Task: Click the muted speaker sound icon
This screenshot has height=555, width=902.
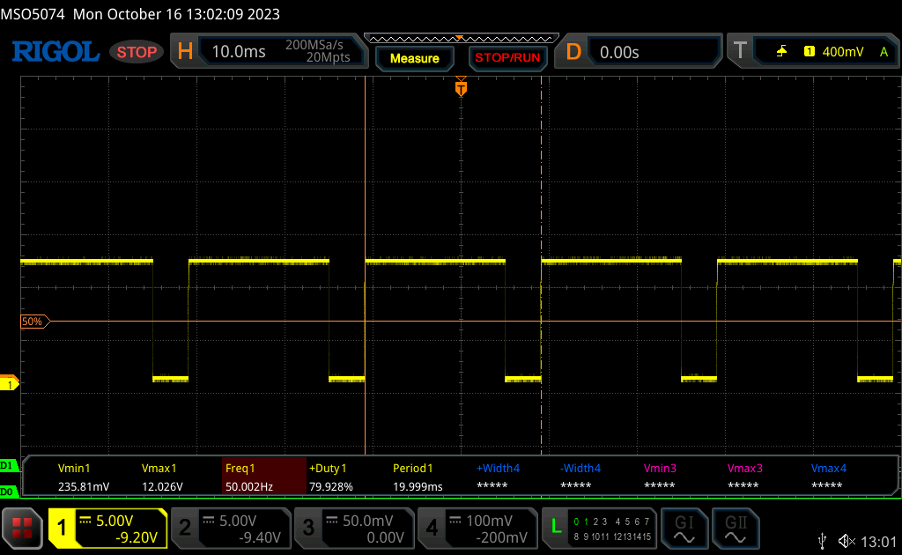Action: pyautogui.click(x=847, y=540)
